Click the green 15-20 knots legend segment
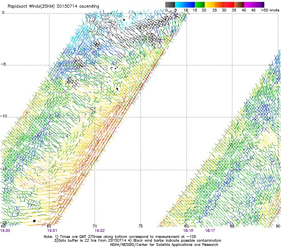This screenshot has height=247, width=281. tap(200, 5)
